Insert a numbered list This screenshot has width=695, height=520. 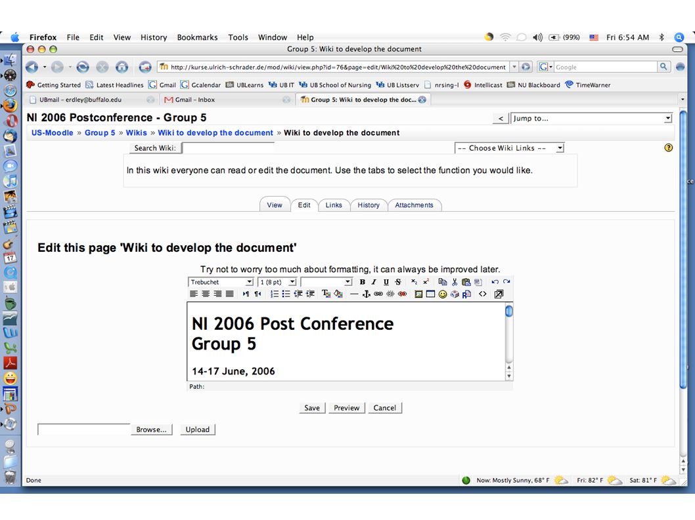[x=275, y=294]
